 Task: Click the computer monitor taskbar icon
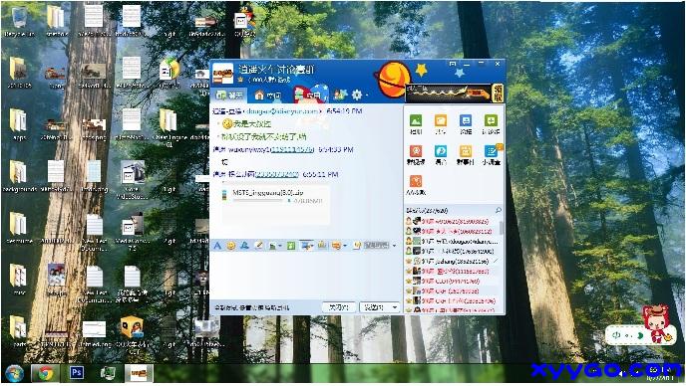point(108,373)
